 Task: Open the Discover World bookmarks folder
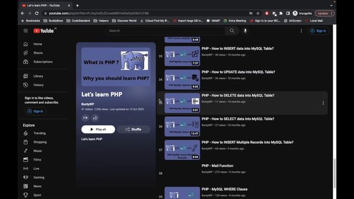pos(124,21)
